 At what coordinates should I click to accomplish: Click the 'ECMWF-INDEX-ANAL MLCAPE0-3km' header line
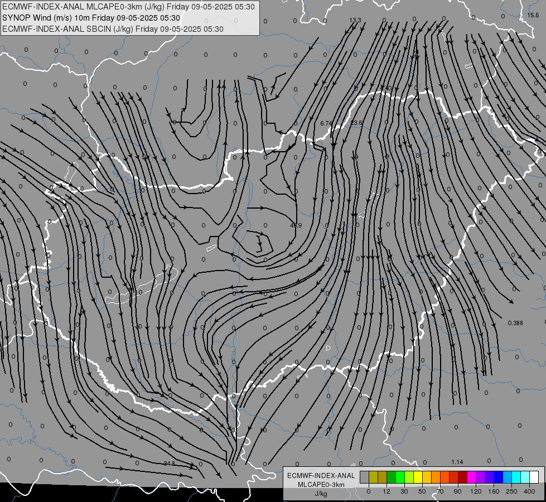point(128,7)
